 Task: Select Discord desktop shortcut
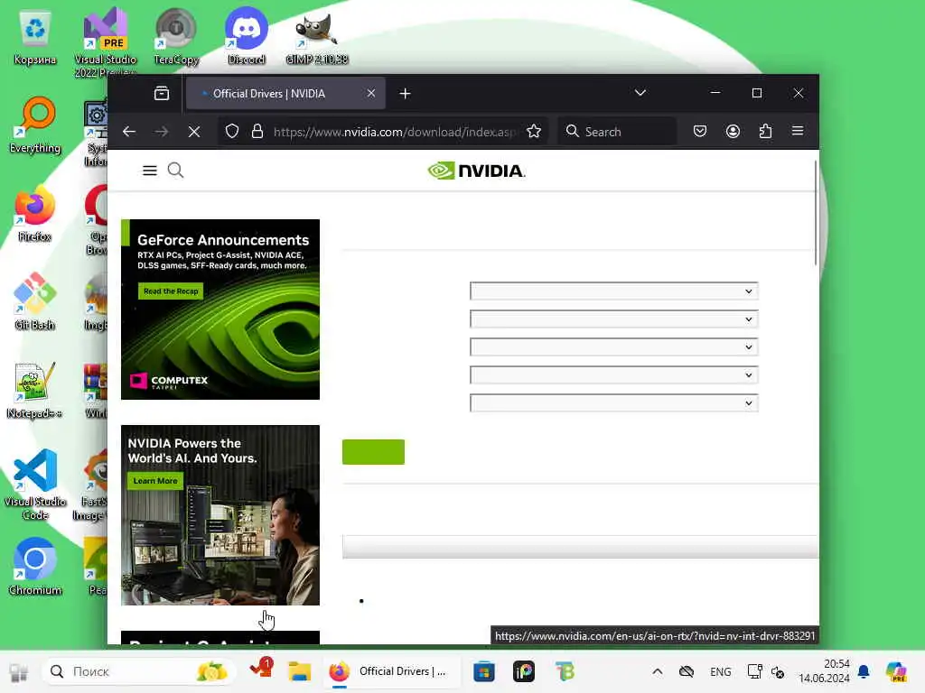[247, 38]
